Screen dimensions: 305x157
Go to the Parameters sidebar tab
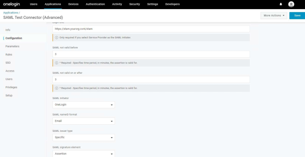click(x=13, y=46)
